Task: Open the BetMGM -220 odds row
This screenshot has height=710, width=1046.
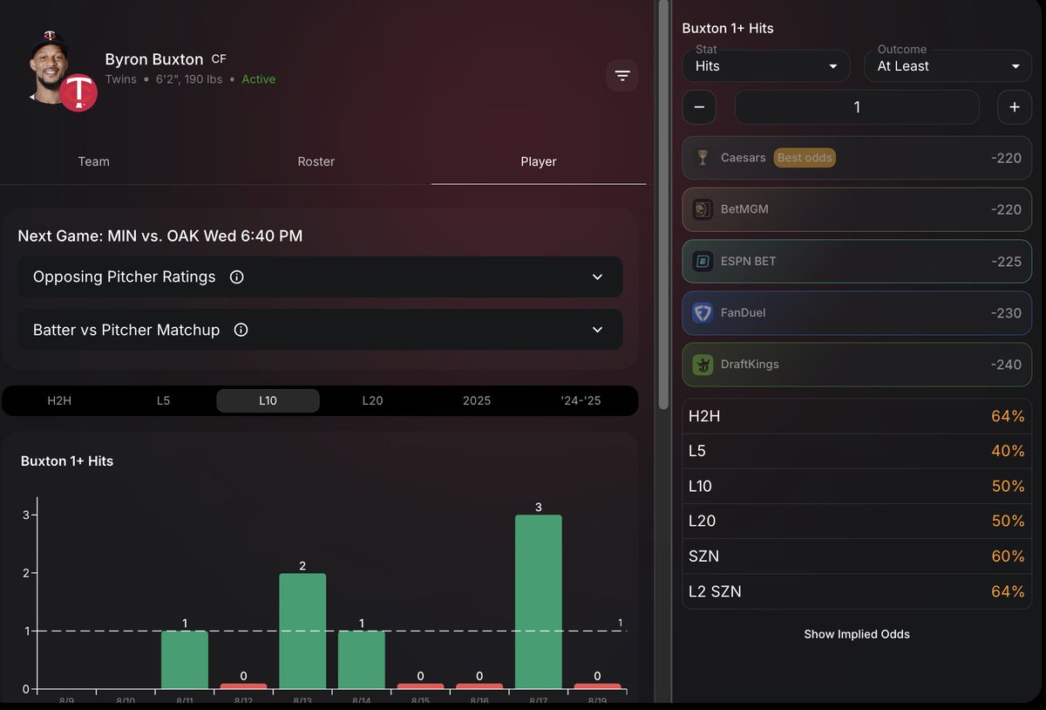Action: coord(857,209)
